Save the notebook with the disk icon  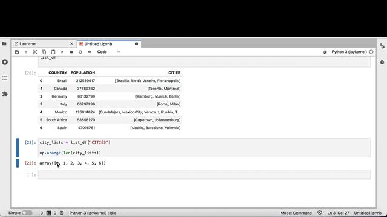(x=17, y=52)
